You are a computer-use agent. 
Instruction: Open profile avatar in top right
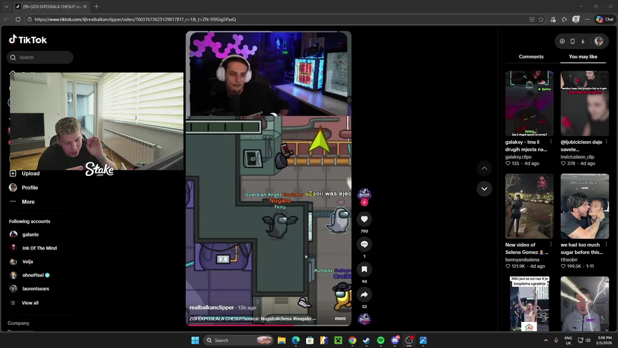pos(599,41)
